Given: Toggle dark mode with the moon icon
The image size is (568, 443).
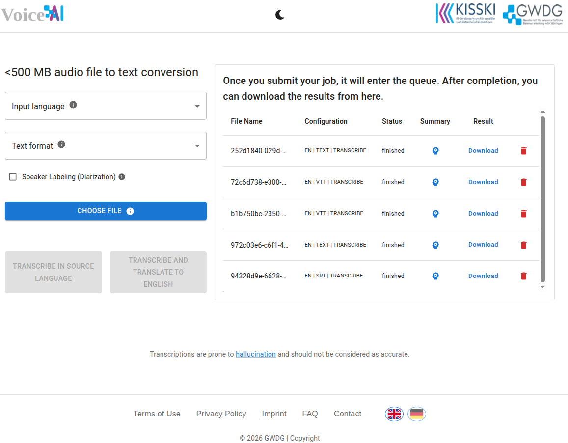Looking at the screenshot, I should point(279,15).
